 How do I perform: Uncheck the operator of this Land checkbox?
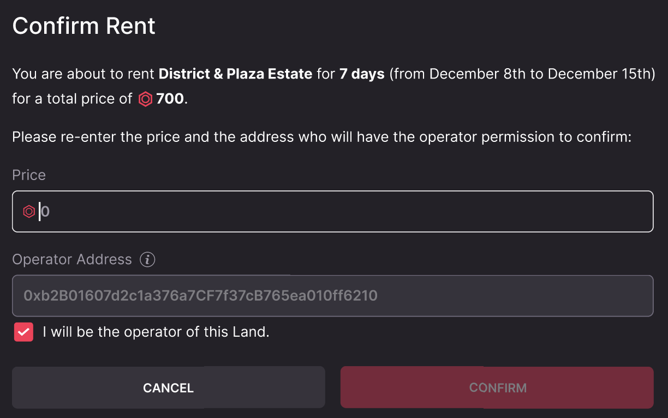(x=23, y=332)
